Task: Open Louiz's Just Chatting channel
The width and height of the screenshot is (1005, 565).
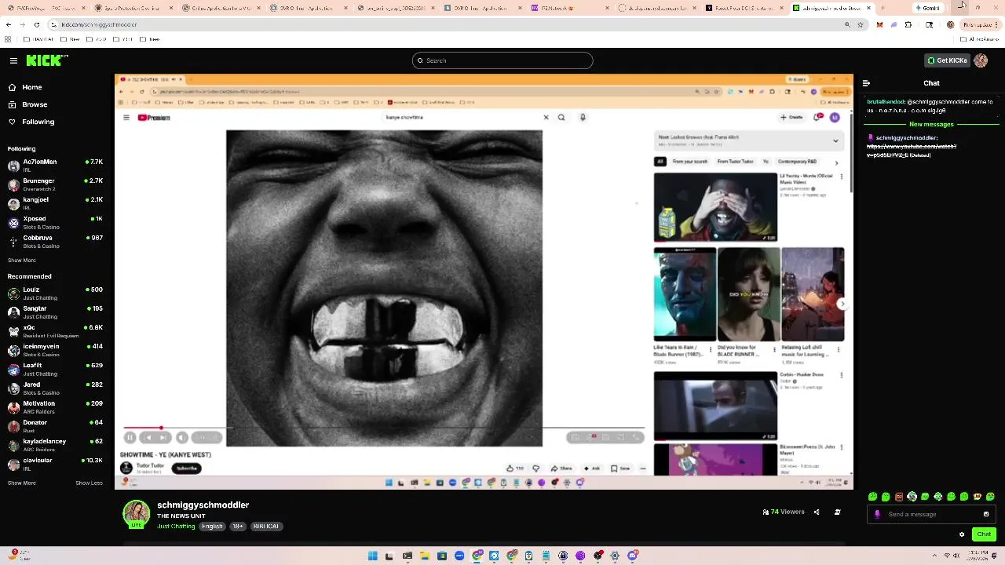Action: (55, 293)
